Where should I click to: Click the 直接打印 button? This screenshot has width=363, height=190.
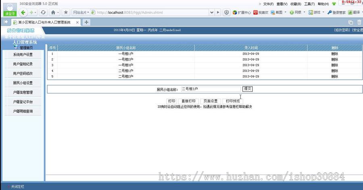[x=188, y=101]
